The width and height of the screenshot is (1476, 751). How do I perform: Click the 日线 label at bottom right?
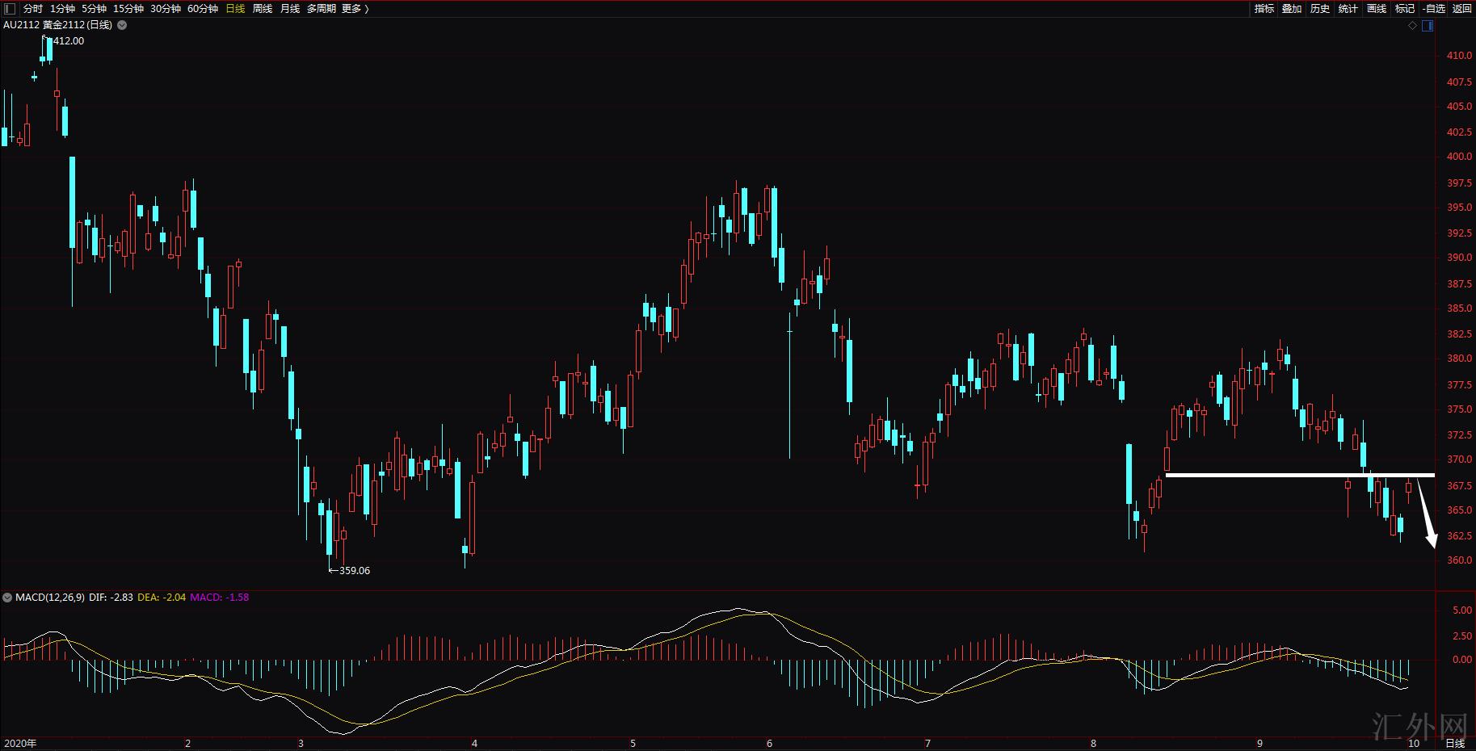[1455, 744]
